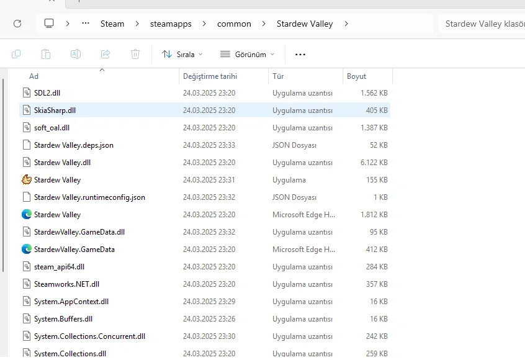Click the paste clipboard icon
Screen dimensions: 525x360
click(x=46, y=54)
